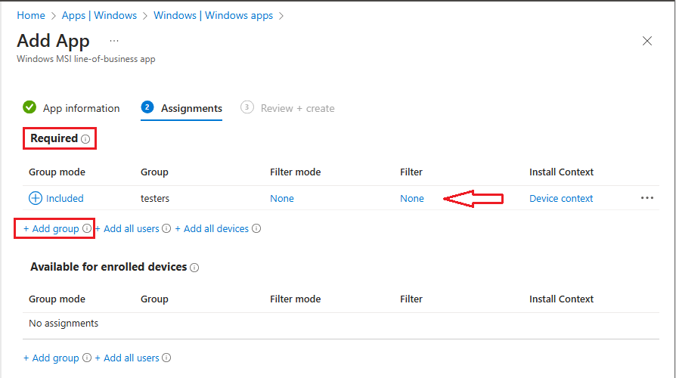Screen dimensions: 676x378
Task: Click the Add App title
Action: pos(54,41)
